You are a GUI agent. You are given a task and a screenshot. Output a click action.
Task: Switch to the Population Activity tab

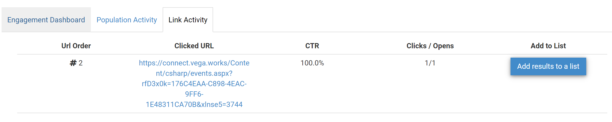click(x=127, y=20)
